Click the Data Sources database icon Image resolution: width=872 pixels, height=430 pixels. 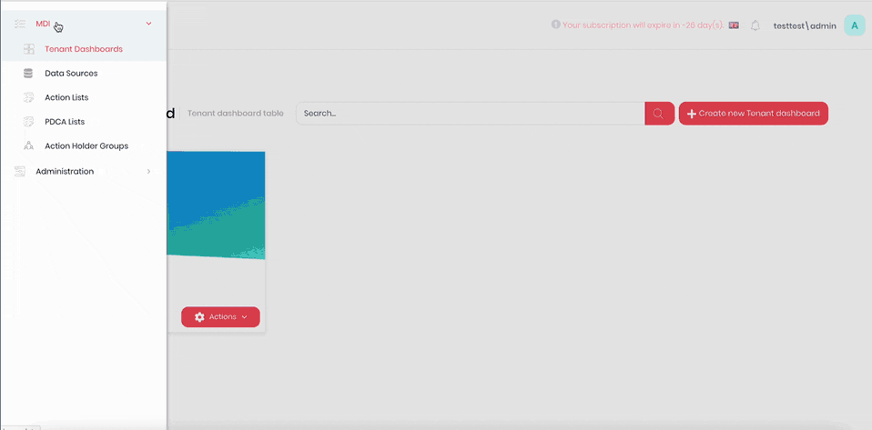[28, 74]
